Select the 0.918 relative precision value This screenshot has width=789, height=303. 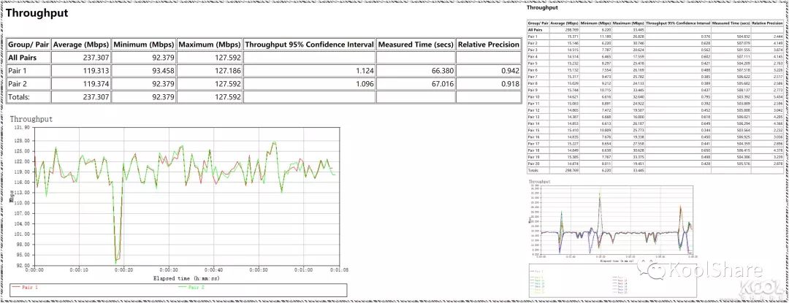click(x=510, y=84)
